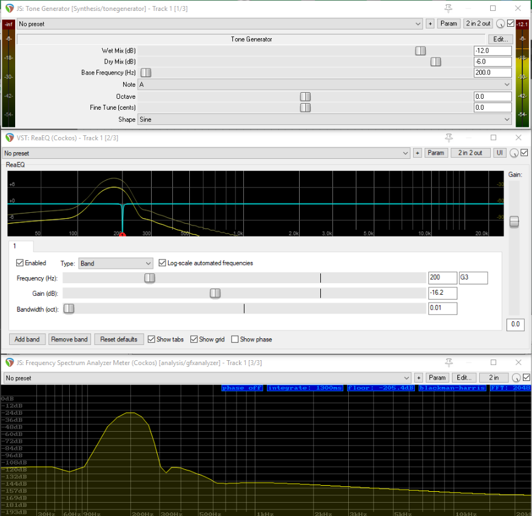Screen dimensions: 532x516
Task: Click the wet/dry mix knob in Tone Generator
Action: 500,24
